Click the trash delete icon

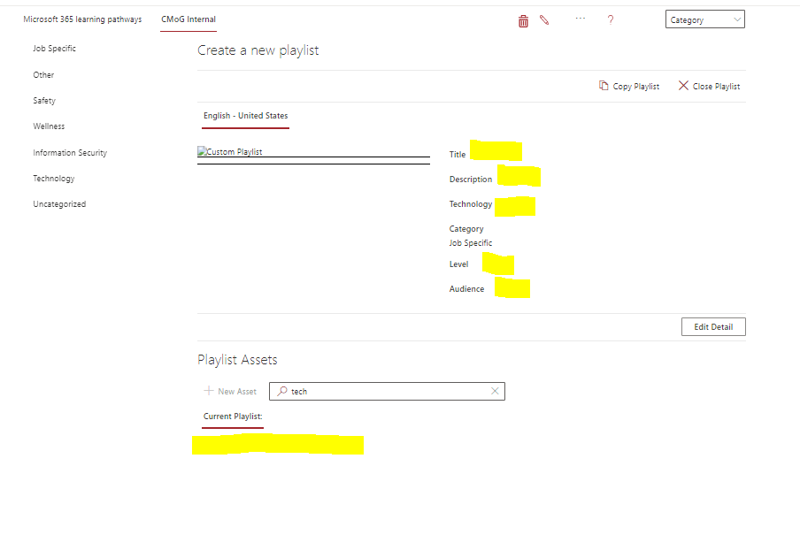pyautogui.click(x=523, y=19)
